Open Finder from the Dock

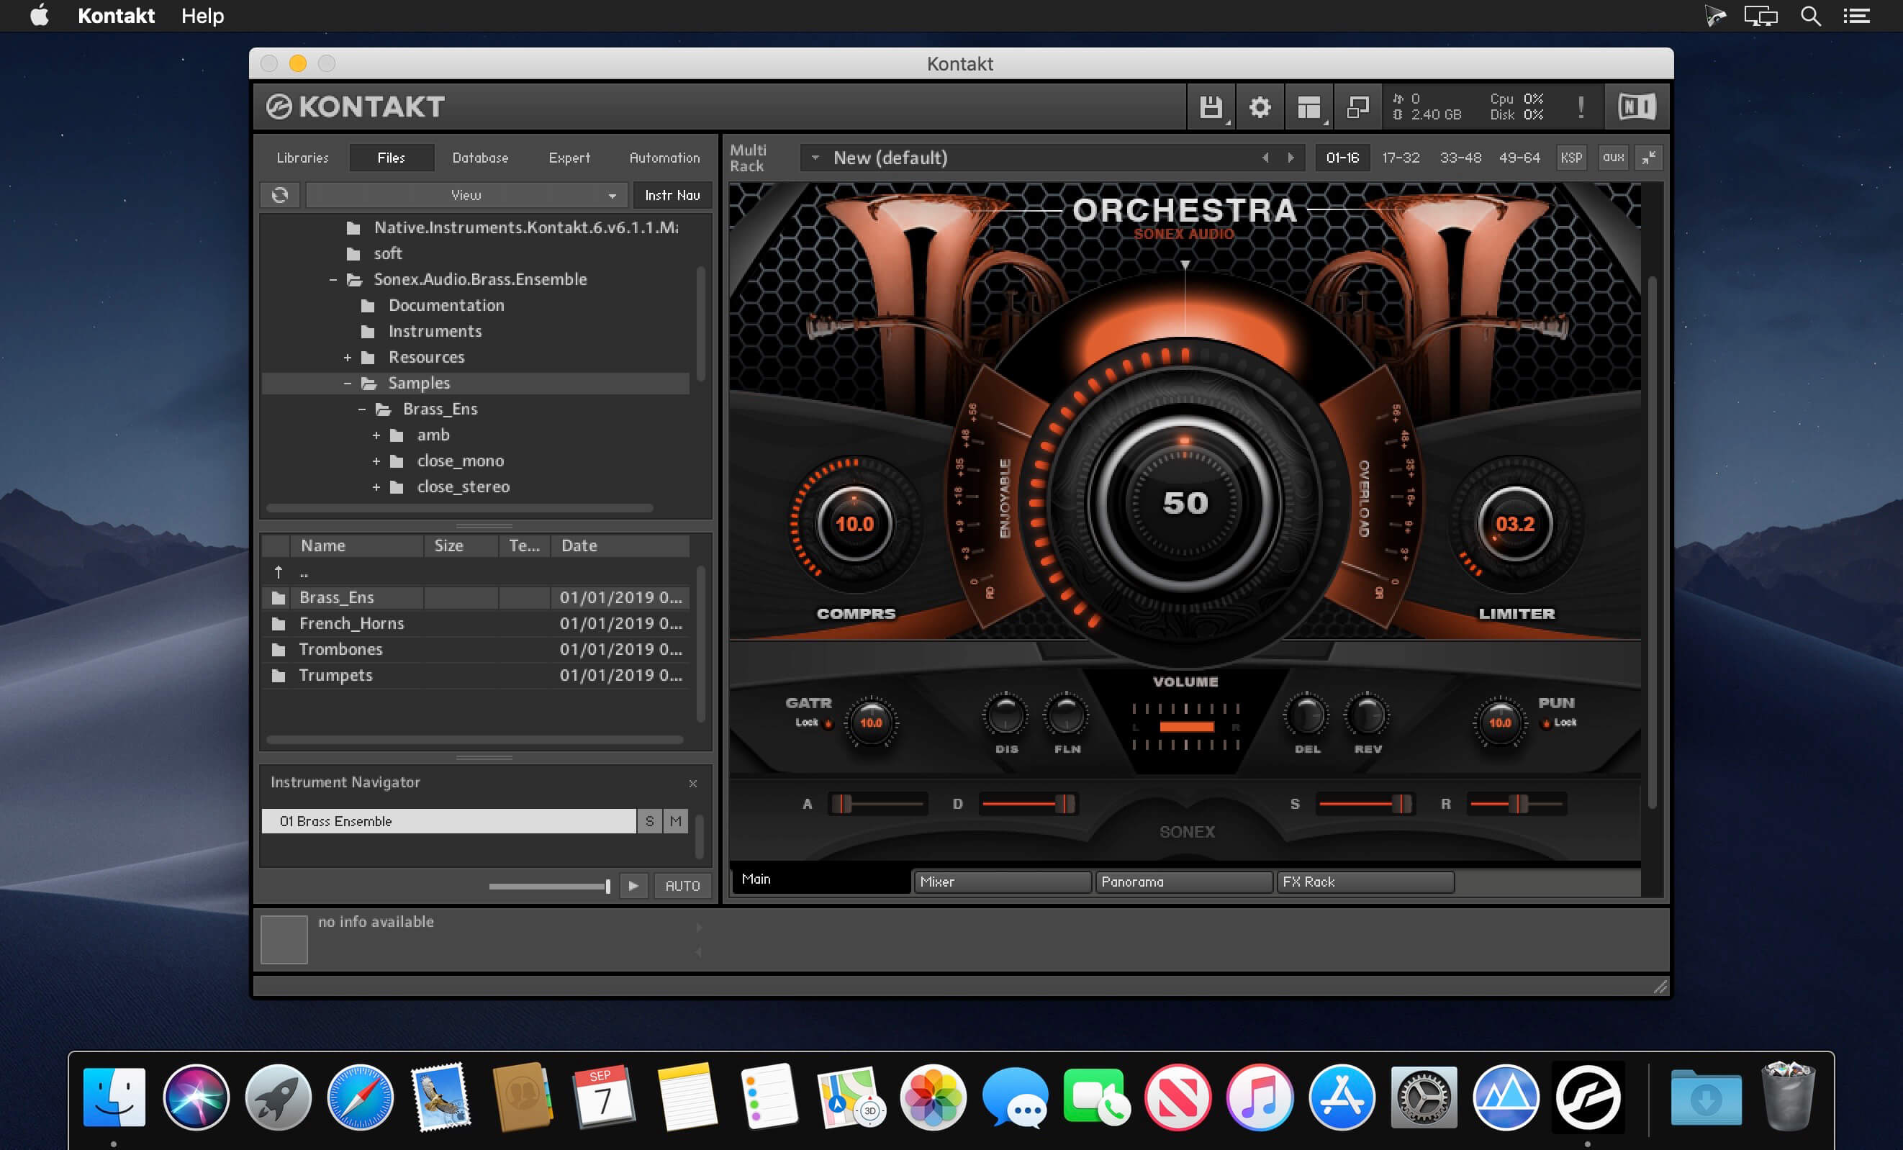(114, 1097)
